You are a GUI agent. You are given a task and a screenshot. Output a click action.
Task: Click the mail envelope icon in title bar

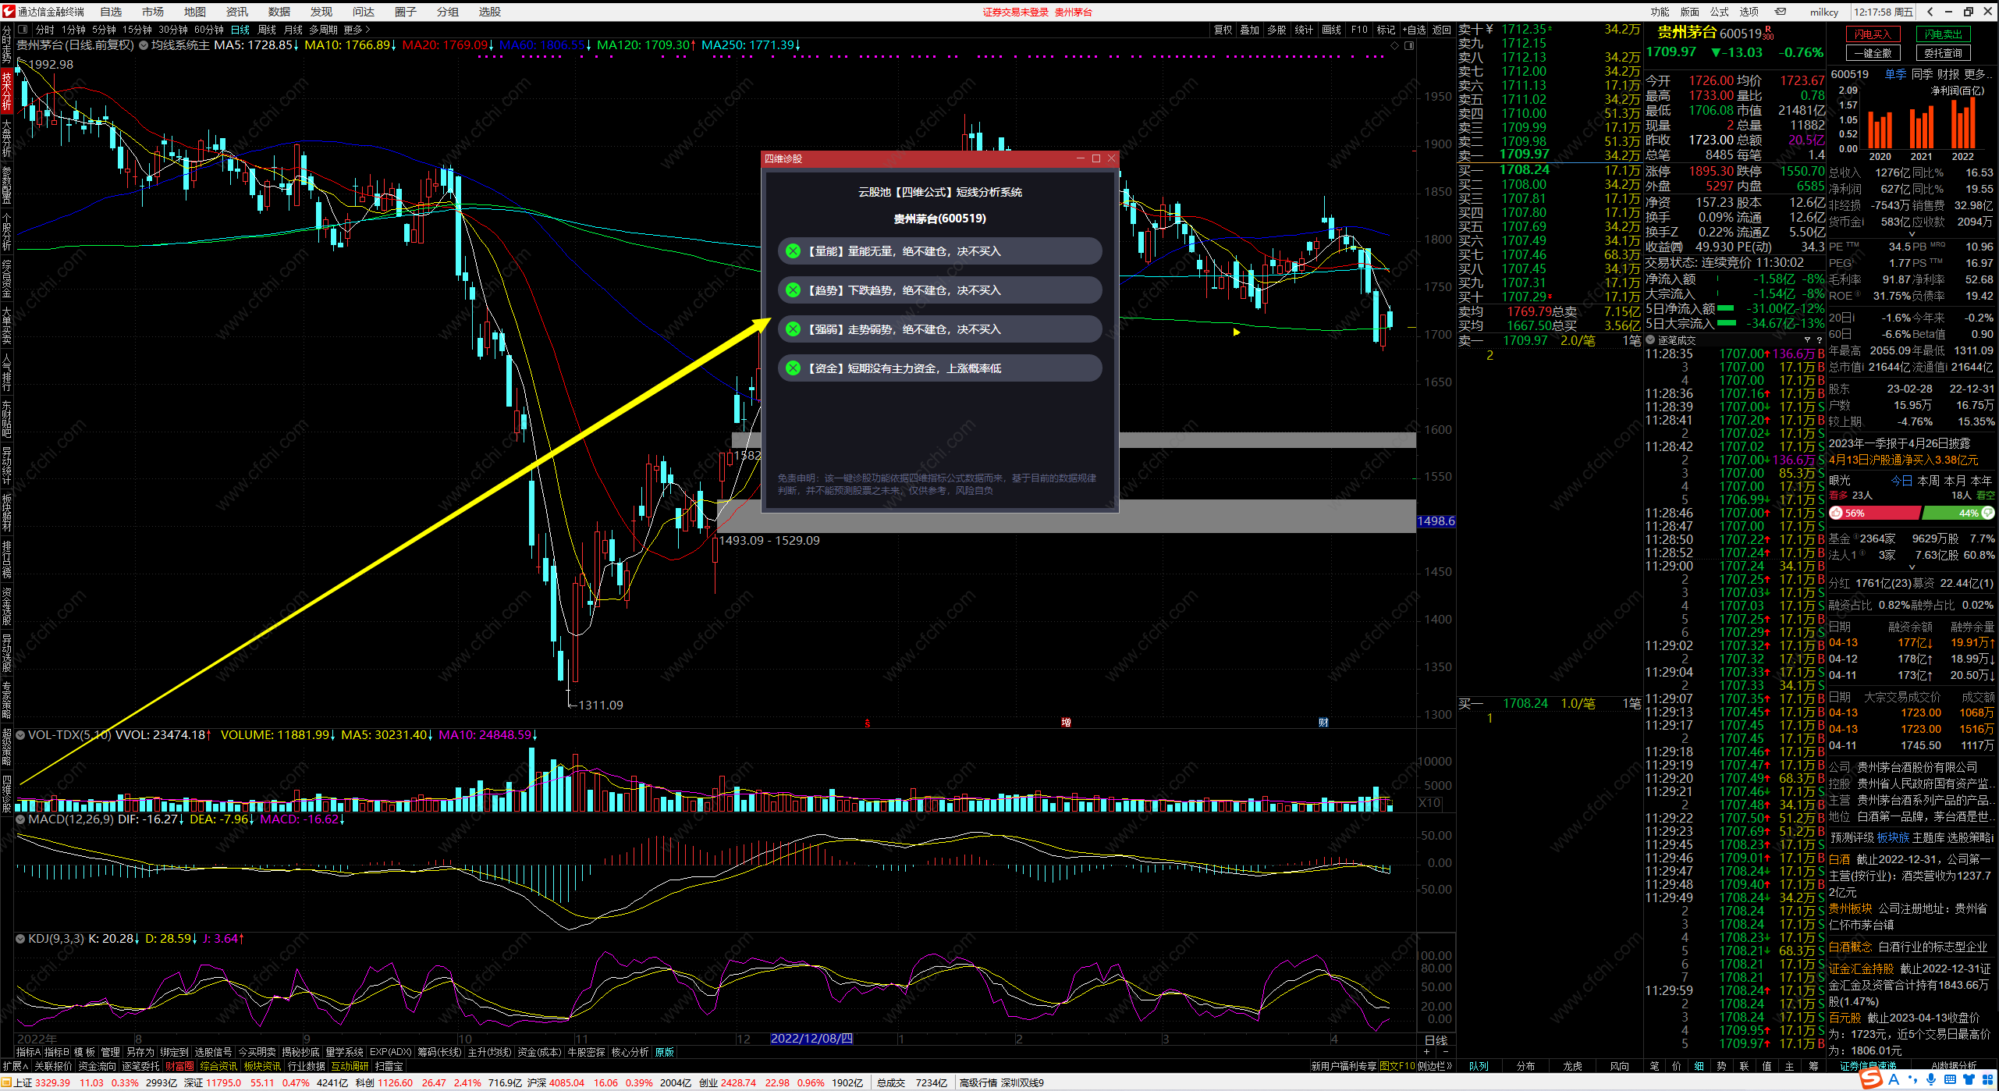pos(1781,12)
